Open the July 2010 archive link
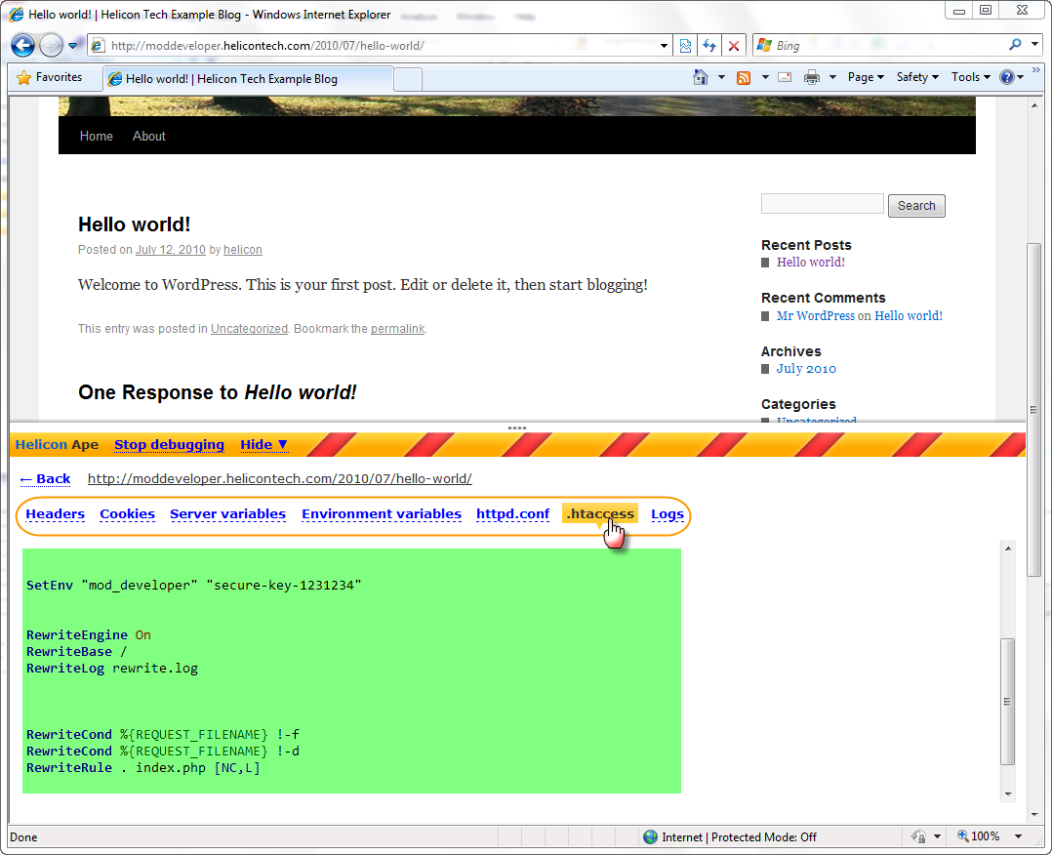1052x855 pixels. [805, 368]
